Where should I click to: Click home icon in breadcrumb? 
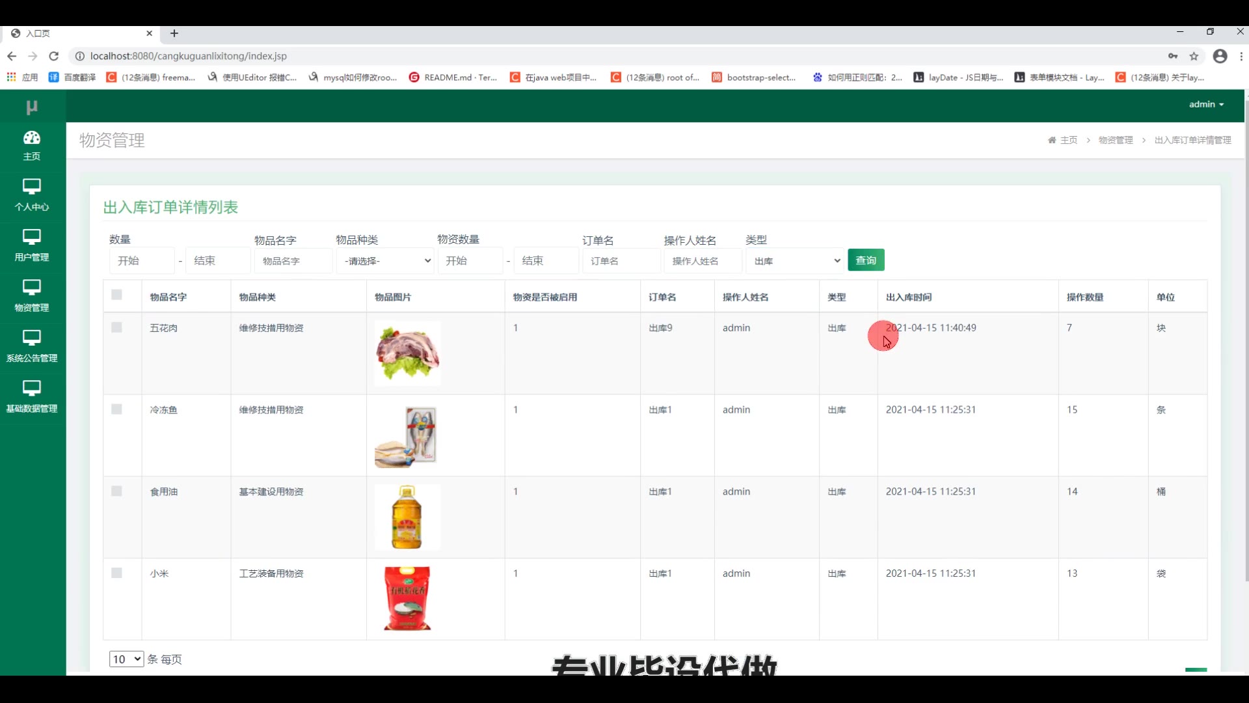pos(1052,140)
